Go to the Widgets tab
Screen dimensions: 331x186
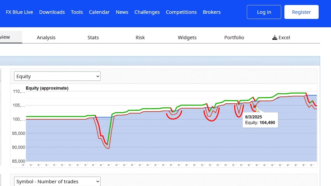pos(187,37)
